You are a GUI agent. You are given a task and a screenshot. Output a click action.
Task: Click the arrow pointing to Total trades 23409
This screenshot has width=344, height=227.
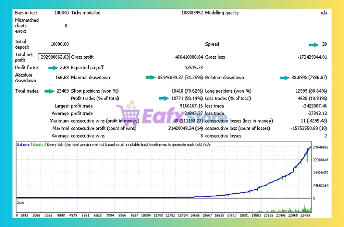49,91
